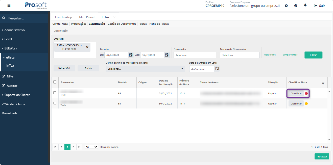The height and width of the screenshot is (165, 333).
Task: Tick the select-all checkbox in table header
Action: click(55, 82)
